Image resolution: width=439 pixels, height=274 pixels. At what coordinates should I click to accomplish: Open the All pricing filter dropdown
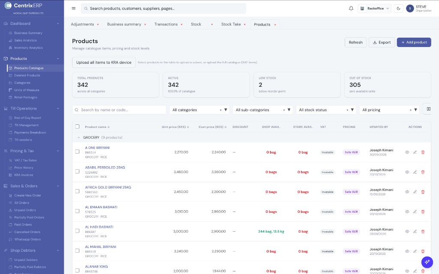[x=389, y=110]
